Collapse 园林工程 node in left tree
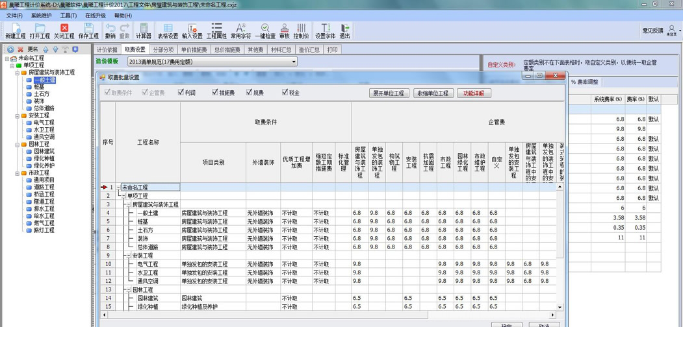 (18, 144)
